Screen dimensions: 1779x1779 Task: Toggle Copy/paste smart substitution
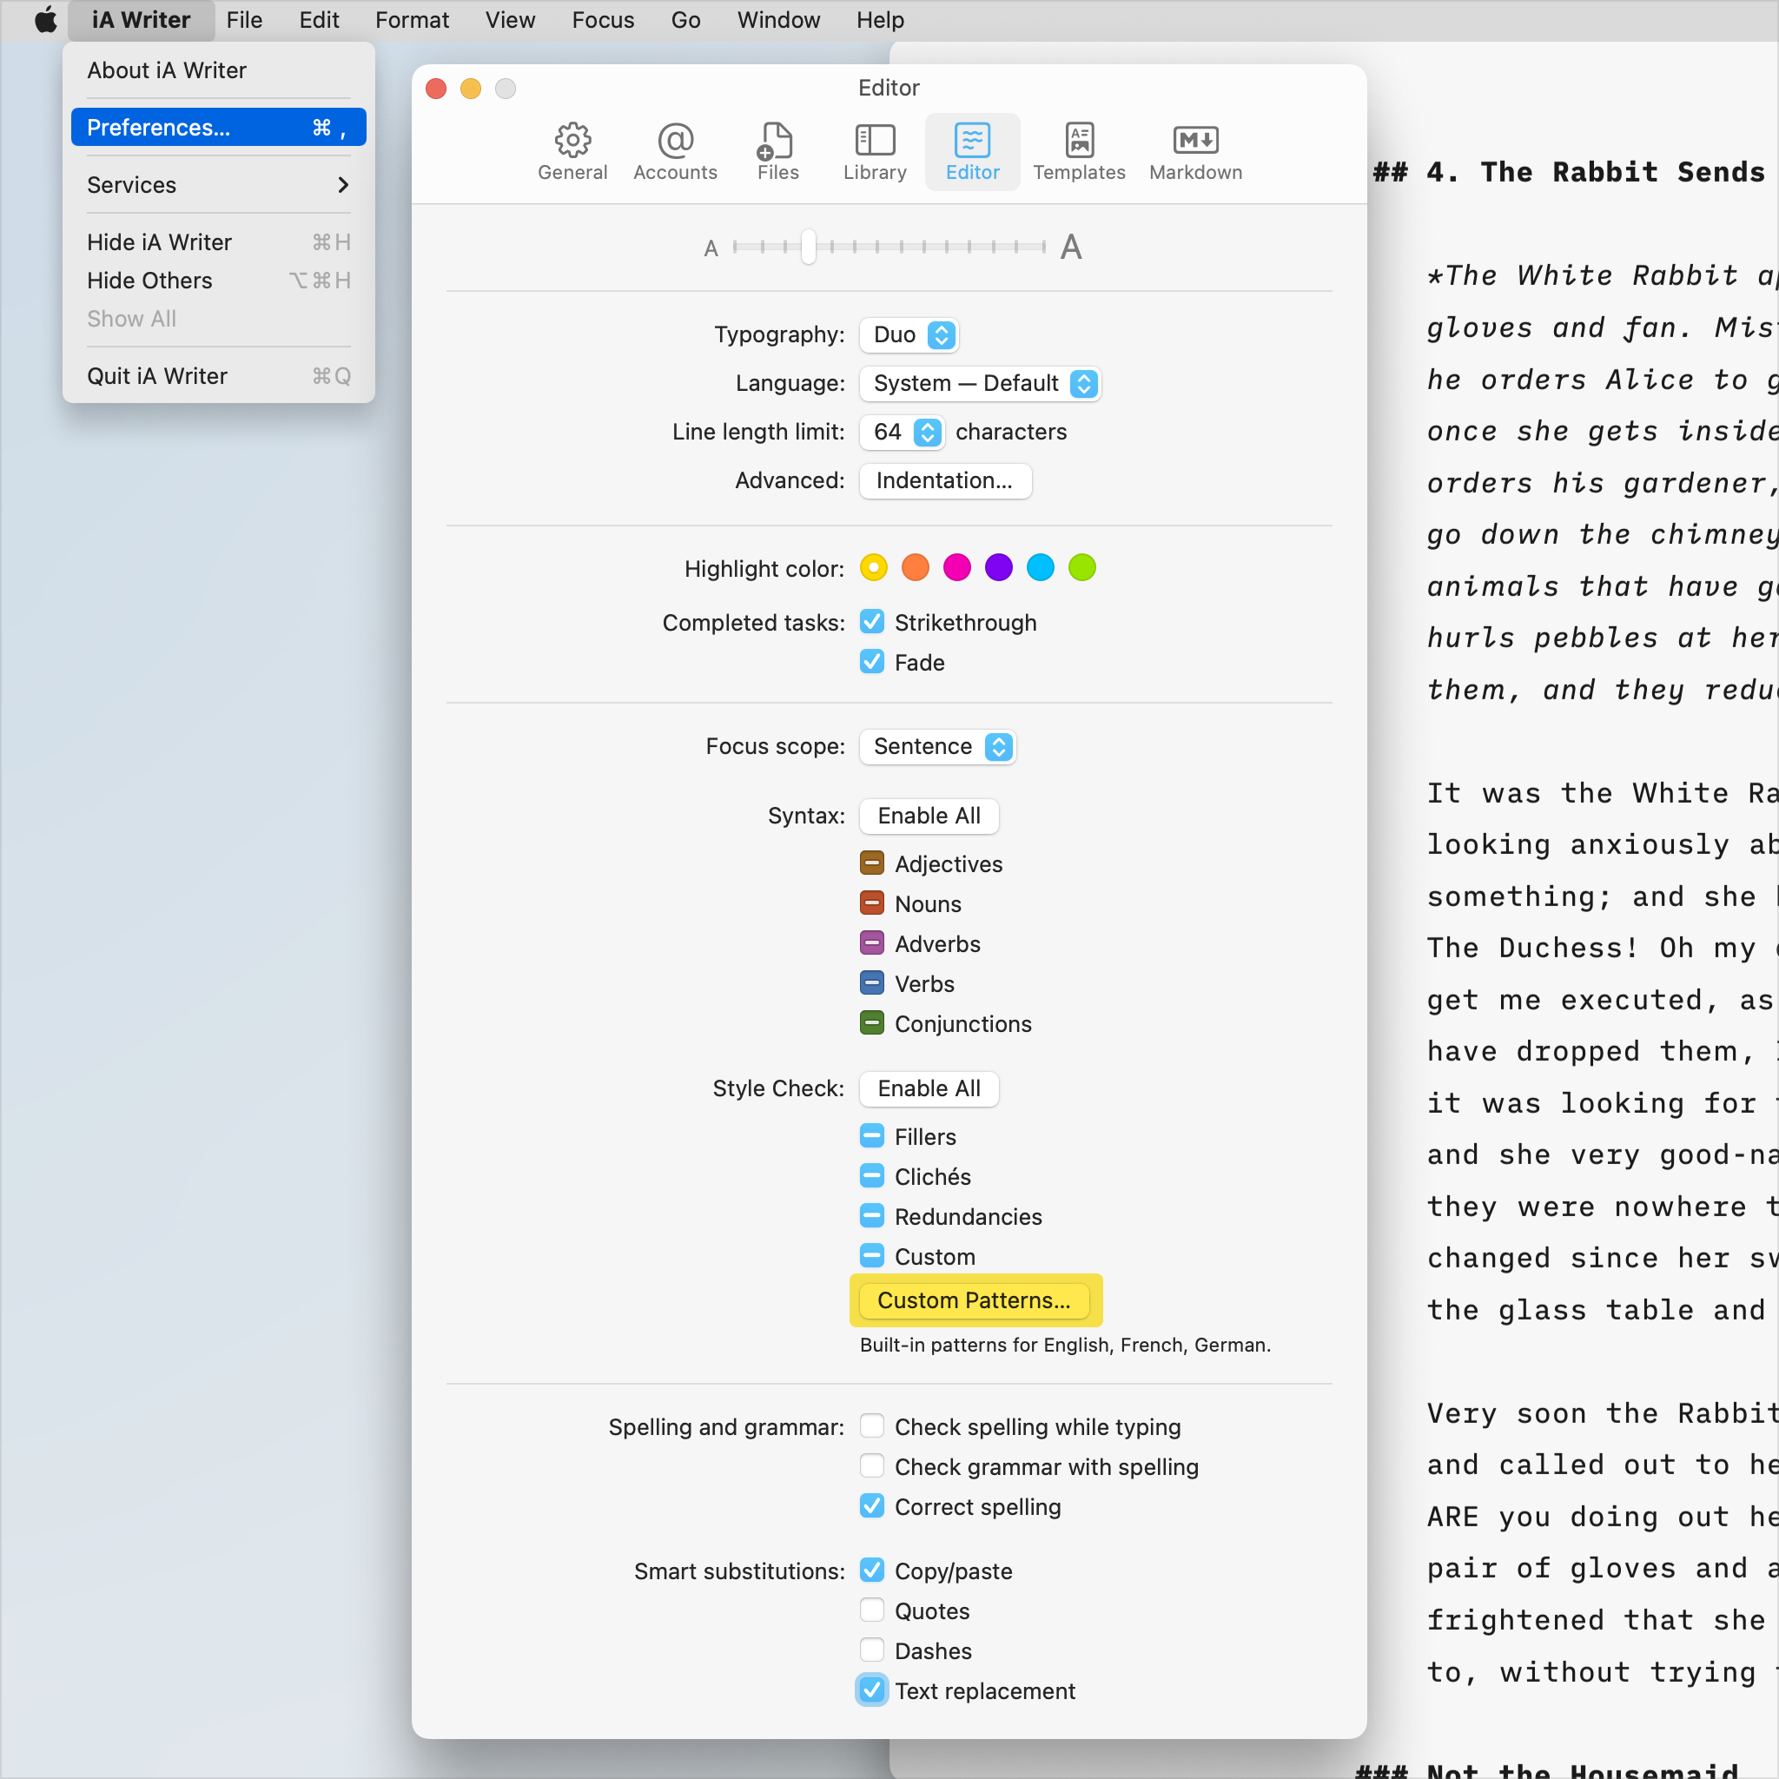[x=871, y=1570]
